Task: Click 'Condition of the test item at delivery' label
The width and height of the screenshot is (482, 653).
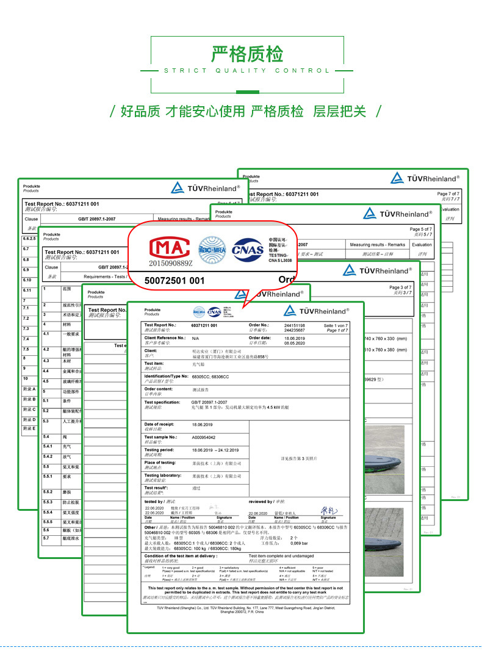Action: (181, 556)
